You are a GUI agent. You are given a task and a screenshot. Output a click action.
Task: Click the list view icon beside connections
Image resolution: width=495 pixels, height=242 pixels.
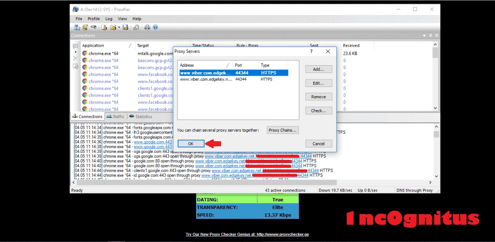tap(75, 46)
